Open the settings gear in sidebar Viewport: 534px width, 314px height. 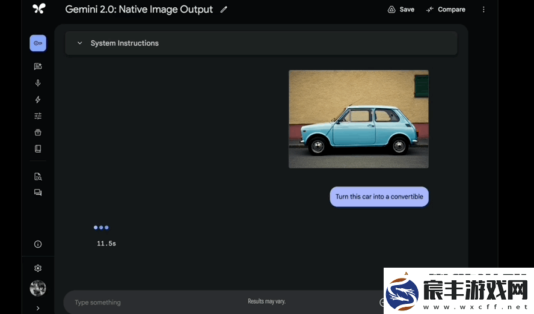38,268
